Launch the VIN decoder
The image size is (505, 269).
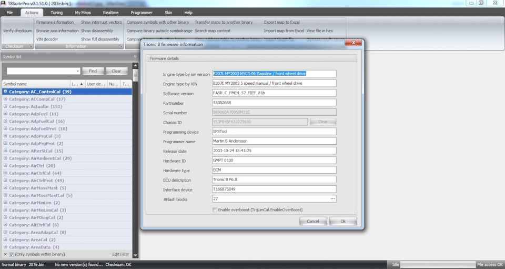click(47, 39)
